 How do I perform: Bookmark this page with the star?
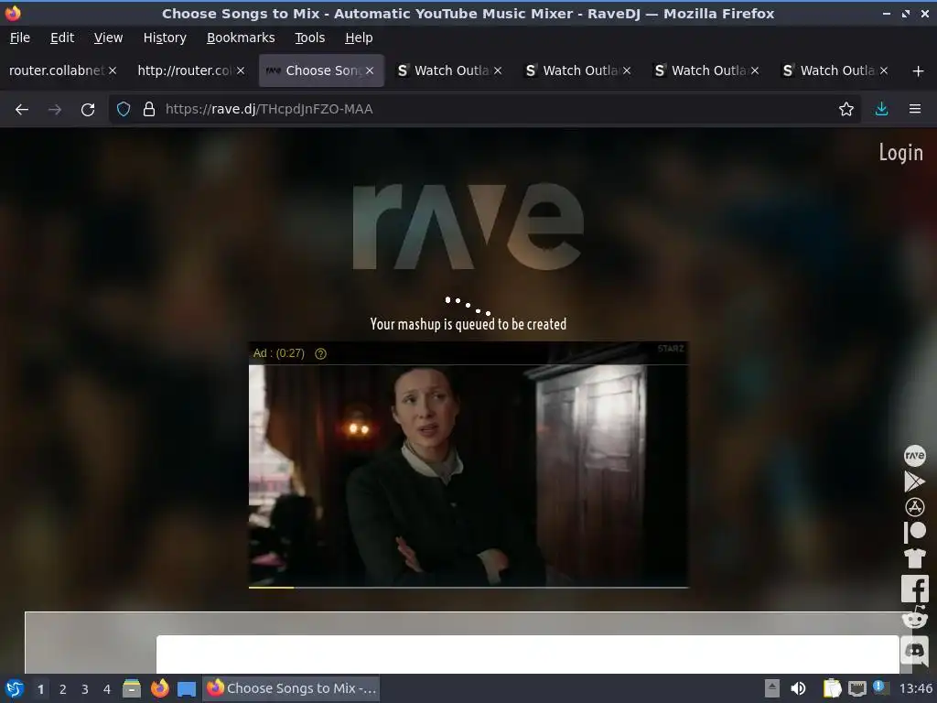click(845, 109)
